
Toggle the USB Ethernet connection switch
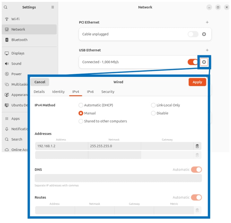pyautogui.click(x=193, y=62)
